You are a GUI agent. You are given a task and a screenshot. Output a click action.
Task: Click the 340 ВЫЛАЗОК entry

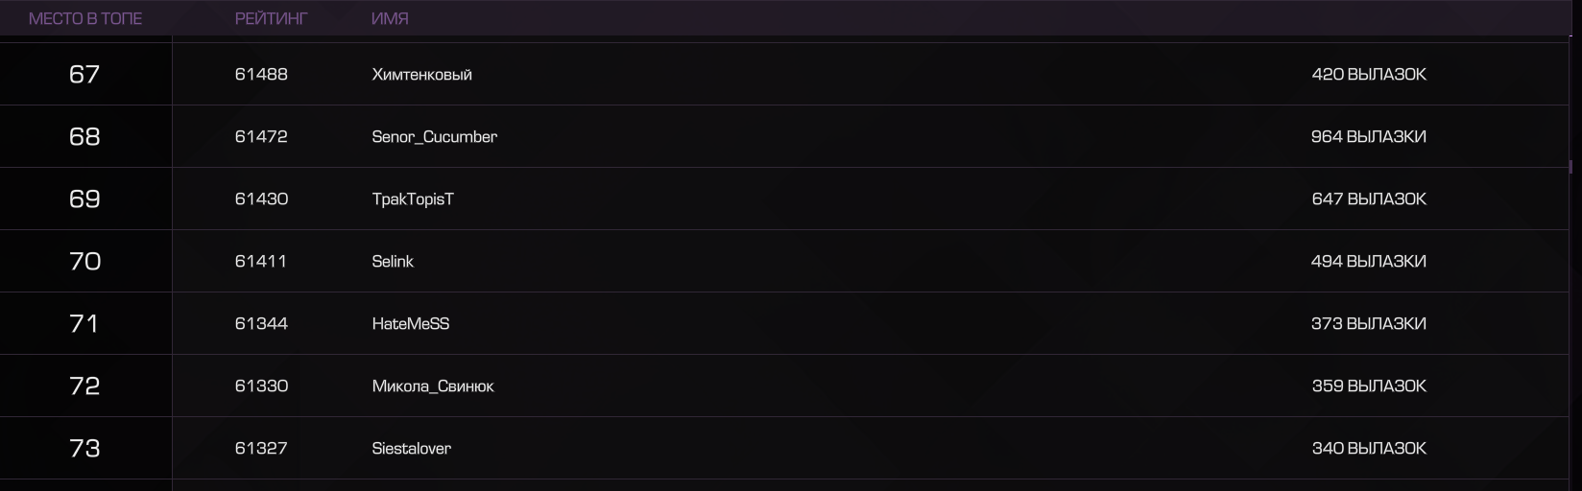(x=1369, y=449)
